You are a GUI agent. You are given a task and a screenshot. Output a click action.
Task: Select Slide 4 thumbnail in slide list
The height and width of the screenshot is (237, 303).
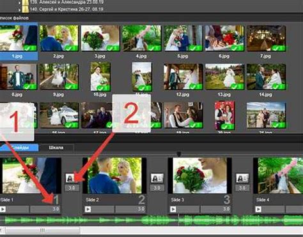tap(278, 175)
